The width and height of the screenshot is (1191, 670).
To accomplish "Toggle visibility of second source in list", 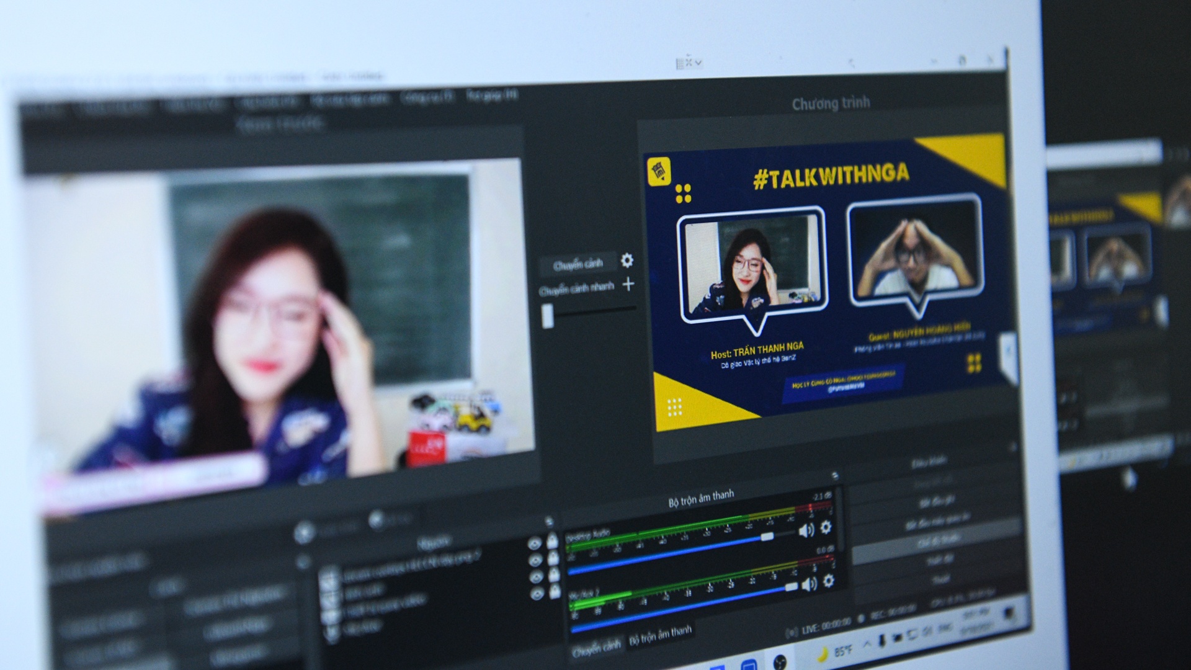I will pos(535,560).
